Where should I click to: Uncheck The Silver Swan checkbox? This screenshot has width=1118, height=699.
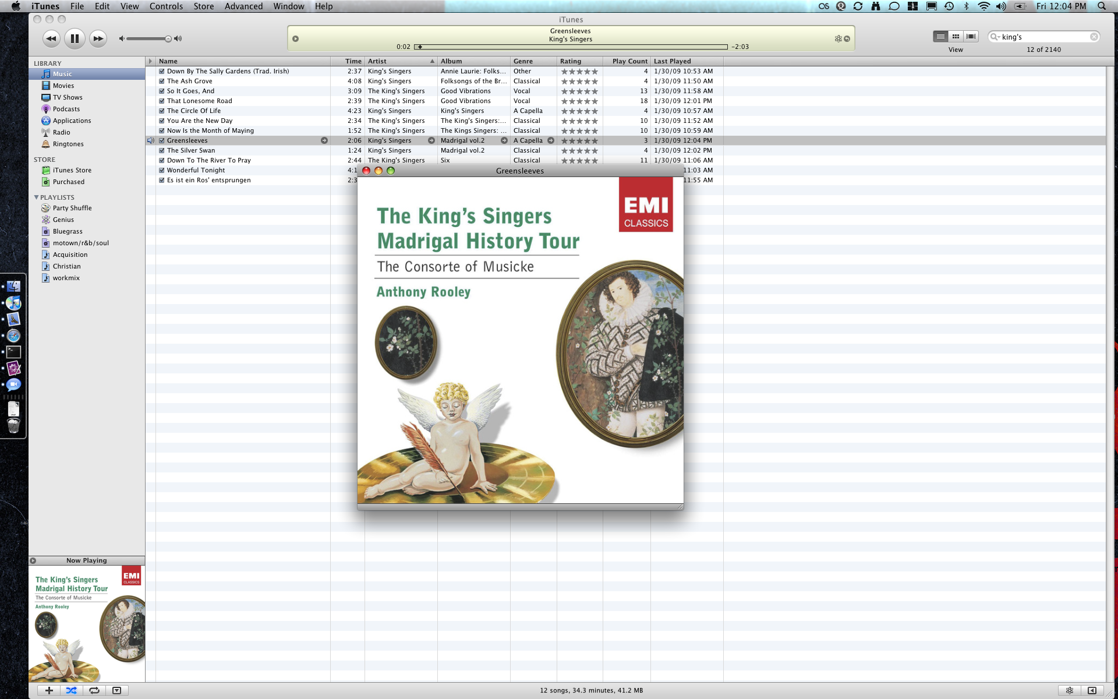[162, 150]
